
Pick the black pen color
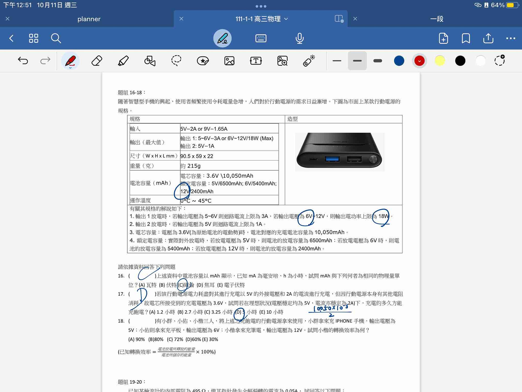pos(460,61)
